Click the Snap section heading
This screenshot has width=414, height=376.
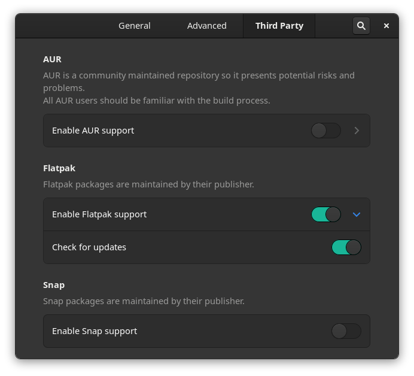[54, 285]
